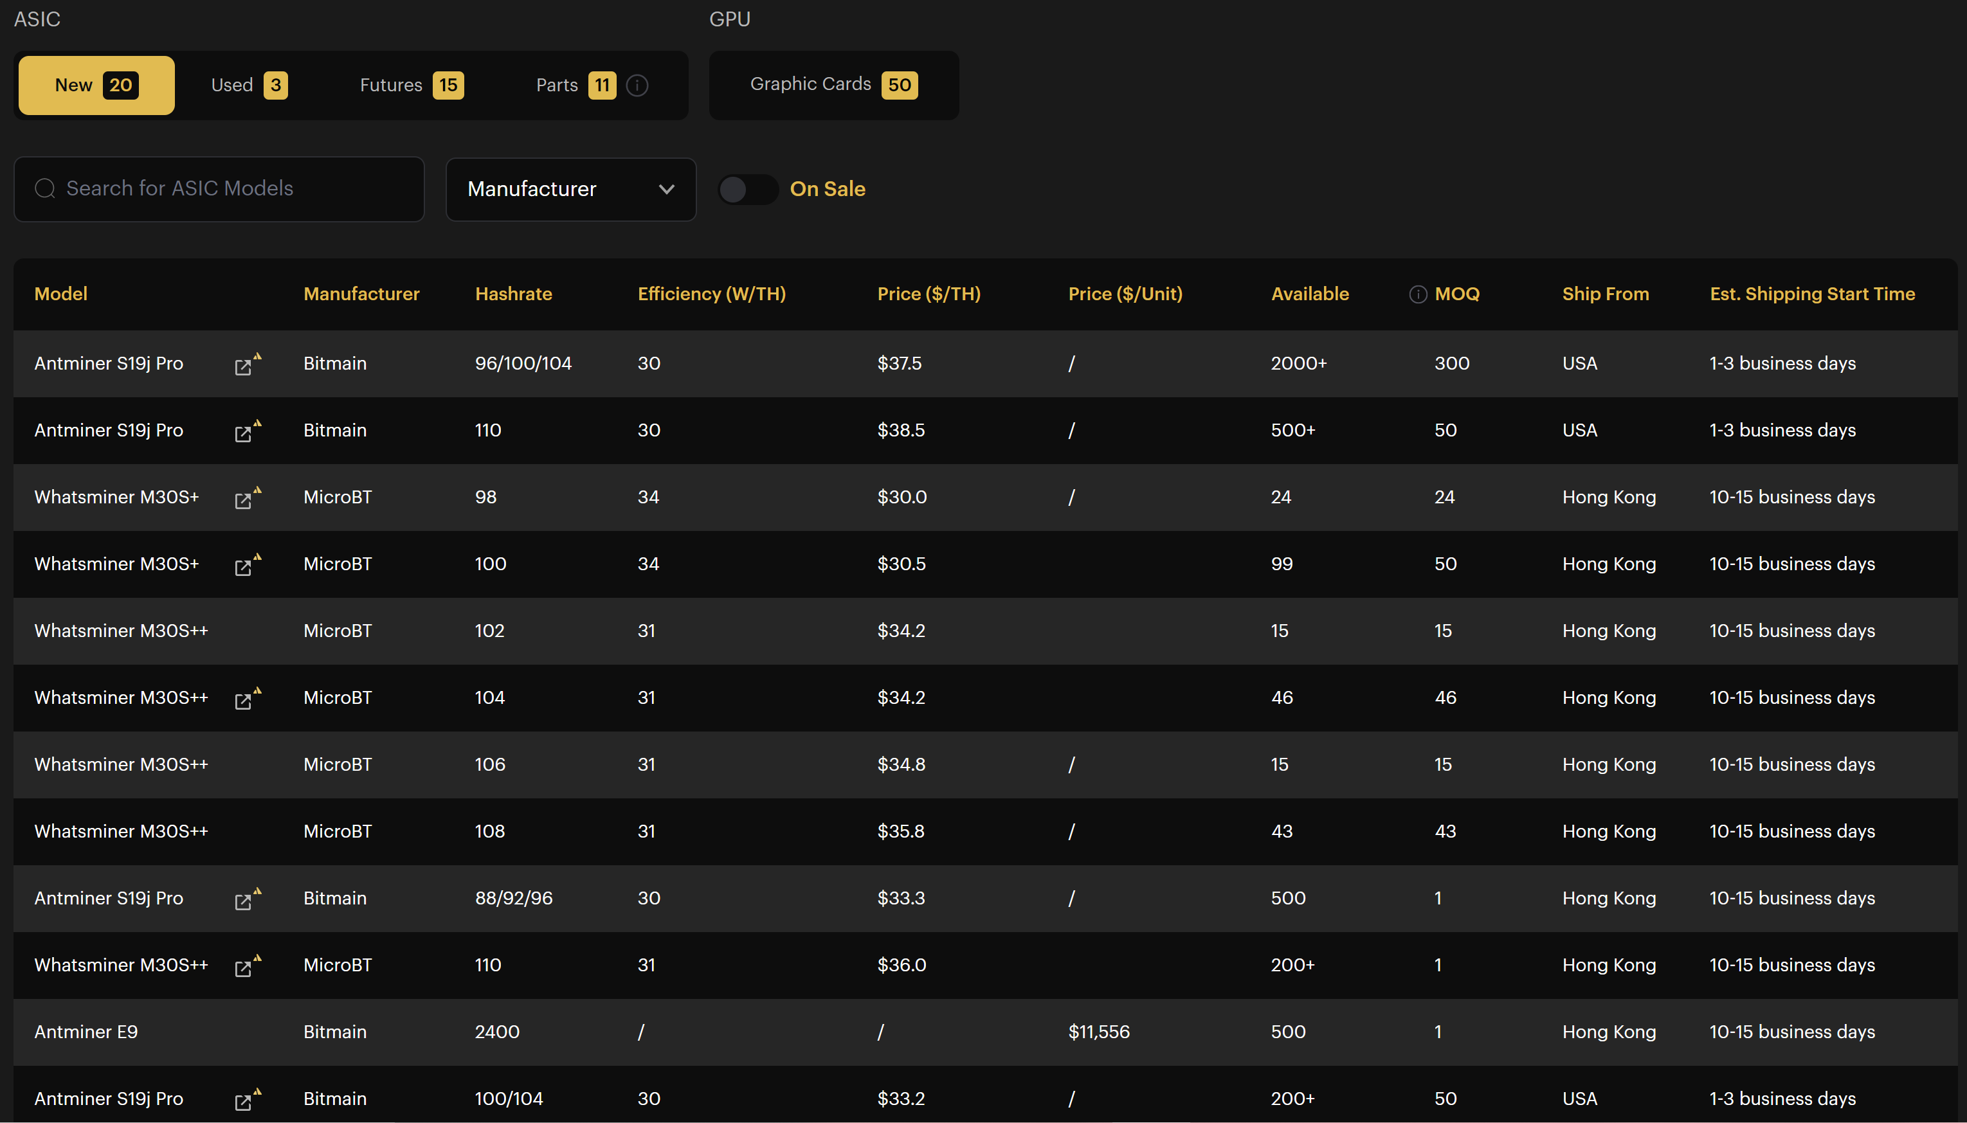1967x1123 pixels.
Task: Open the Manufacturer dropdown
Action: tap(571, 189)
